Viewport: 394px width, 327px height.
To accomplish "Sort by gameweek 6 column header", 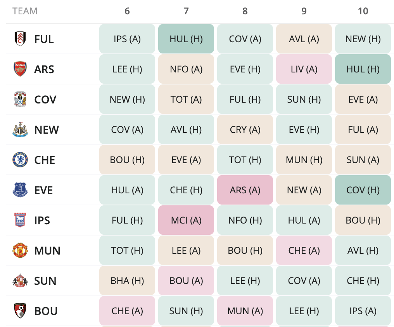I will click(127, 11).
